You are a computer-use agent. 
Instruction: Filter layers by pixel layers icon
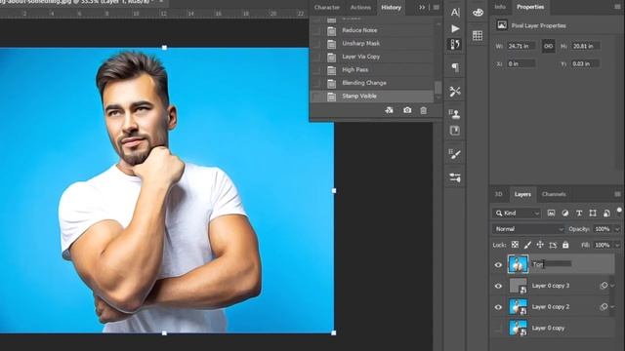(551, 214)
